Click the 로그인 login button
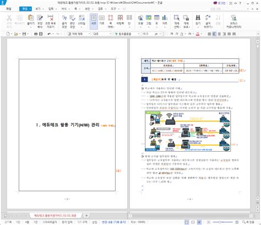The height and width of the screenshot is (225, 261). [220, 3]
